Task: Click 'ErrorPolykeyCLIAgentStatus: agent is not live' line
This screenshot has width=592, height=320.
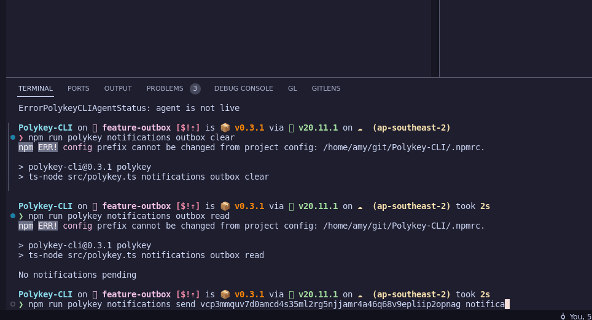Action: click(x=129, y=108)
